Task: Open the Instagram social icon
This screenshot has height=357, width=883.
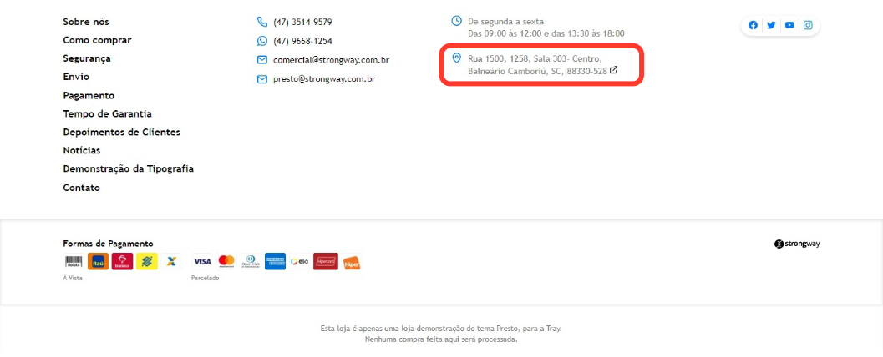Action: pos(808,25)
